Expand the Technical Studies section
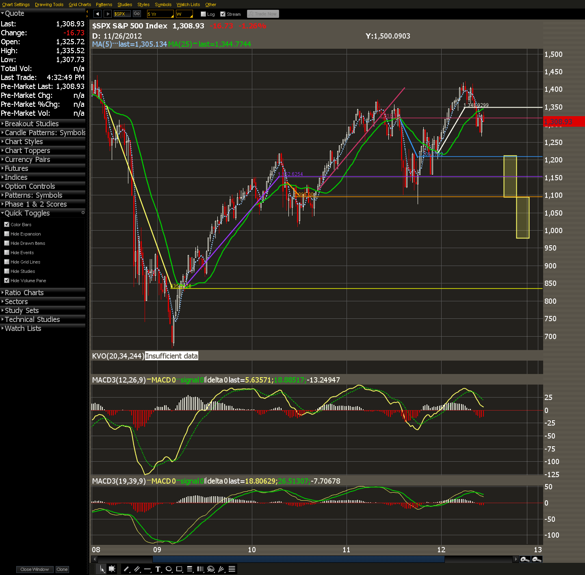Image resolution: width=585 pixels, height=575 pixels. (x=43, y=320)
